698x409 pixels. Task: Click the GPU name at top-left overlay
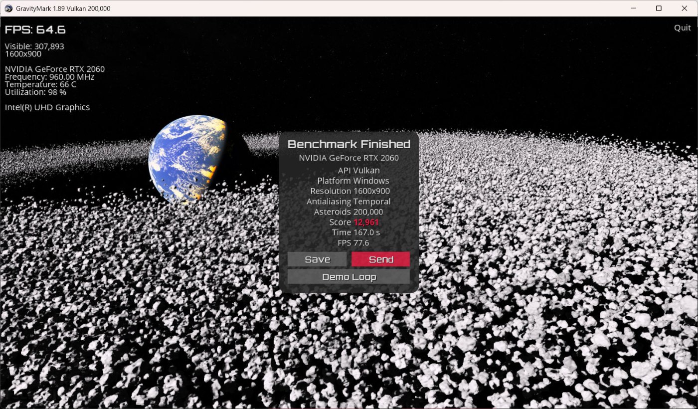pos(55,69)
